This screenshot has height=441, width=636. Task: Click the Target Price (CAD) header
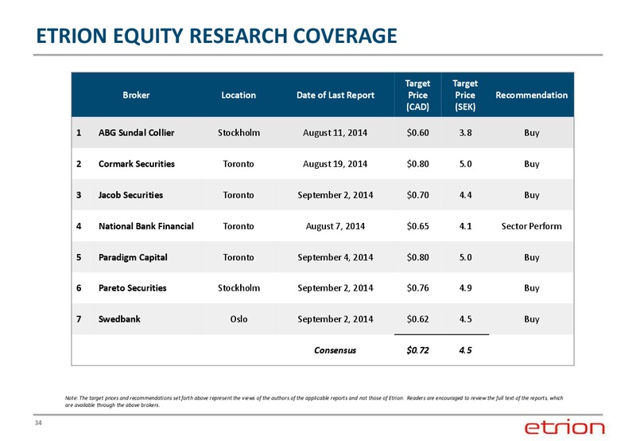pos(417,95)
